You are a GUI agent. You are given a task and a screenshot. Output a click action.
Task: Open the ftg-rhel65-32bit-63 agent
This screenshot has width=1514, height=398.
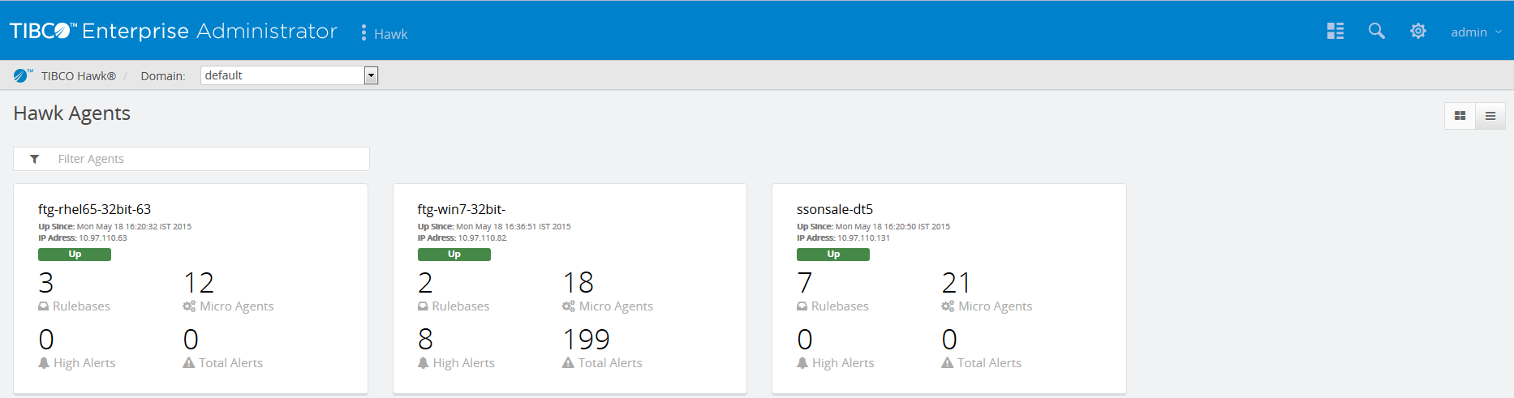coord(94,209)
